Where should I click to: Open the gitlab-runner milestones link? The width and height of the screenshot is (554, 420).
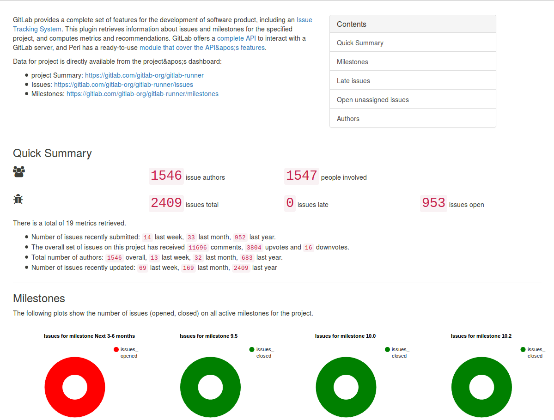pyautogui.click(x=142, y=94)
